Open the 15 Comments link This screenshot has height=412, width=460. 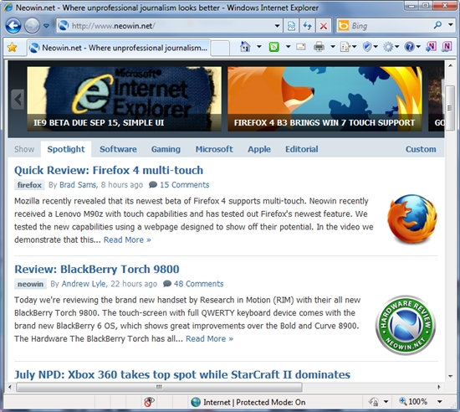click(x=184, y=185)
